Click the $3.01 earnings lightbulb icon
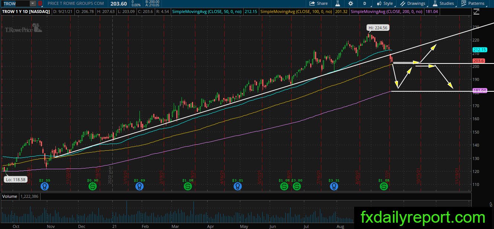 pyautogui.click(x=238, y=186)
